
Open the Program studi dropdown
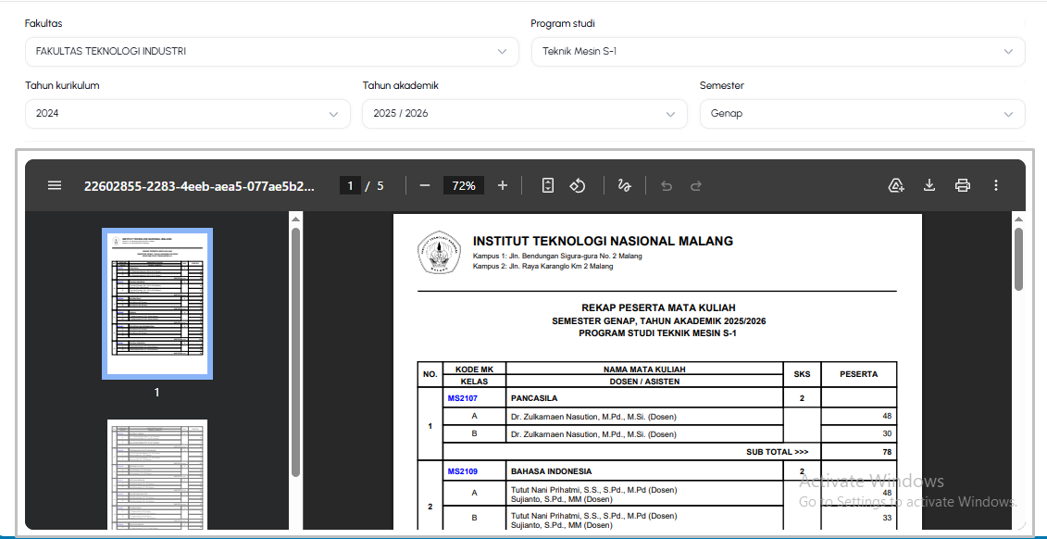pos(778,52)
